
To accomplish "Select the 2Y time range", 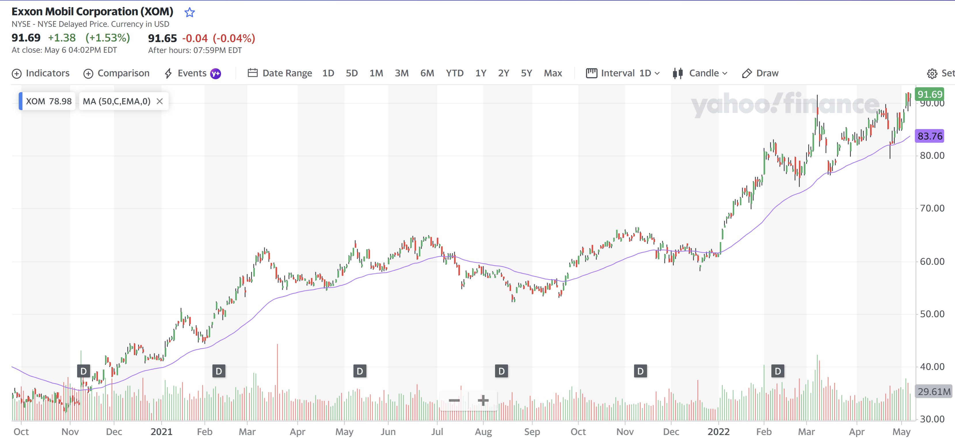I will pyautogui.click(x=503, y=73).
